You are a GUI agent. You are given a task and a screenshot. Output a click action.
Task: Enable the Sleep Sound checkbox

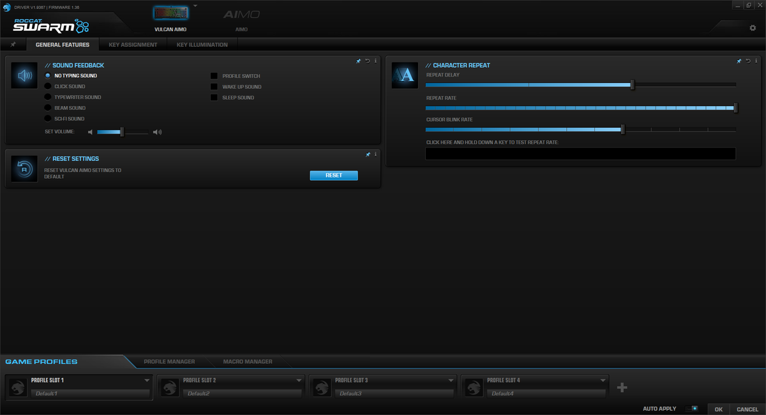tap(214, 98)
